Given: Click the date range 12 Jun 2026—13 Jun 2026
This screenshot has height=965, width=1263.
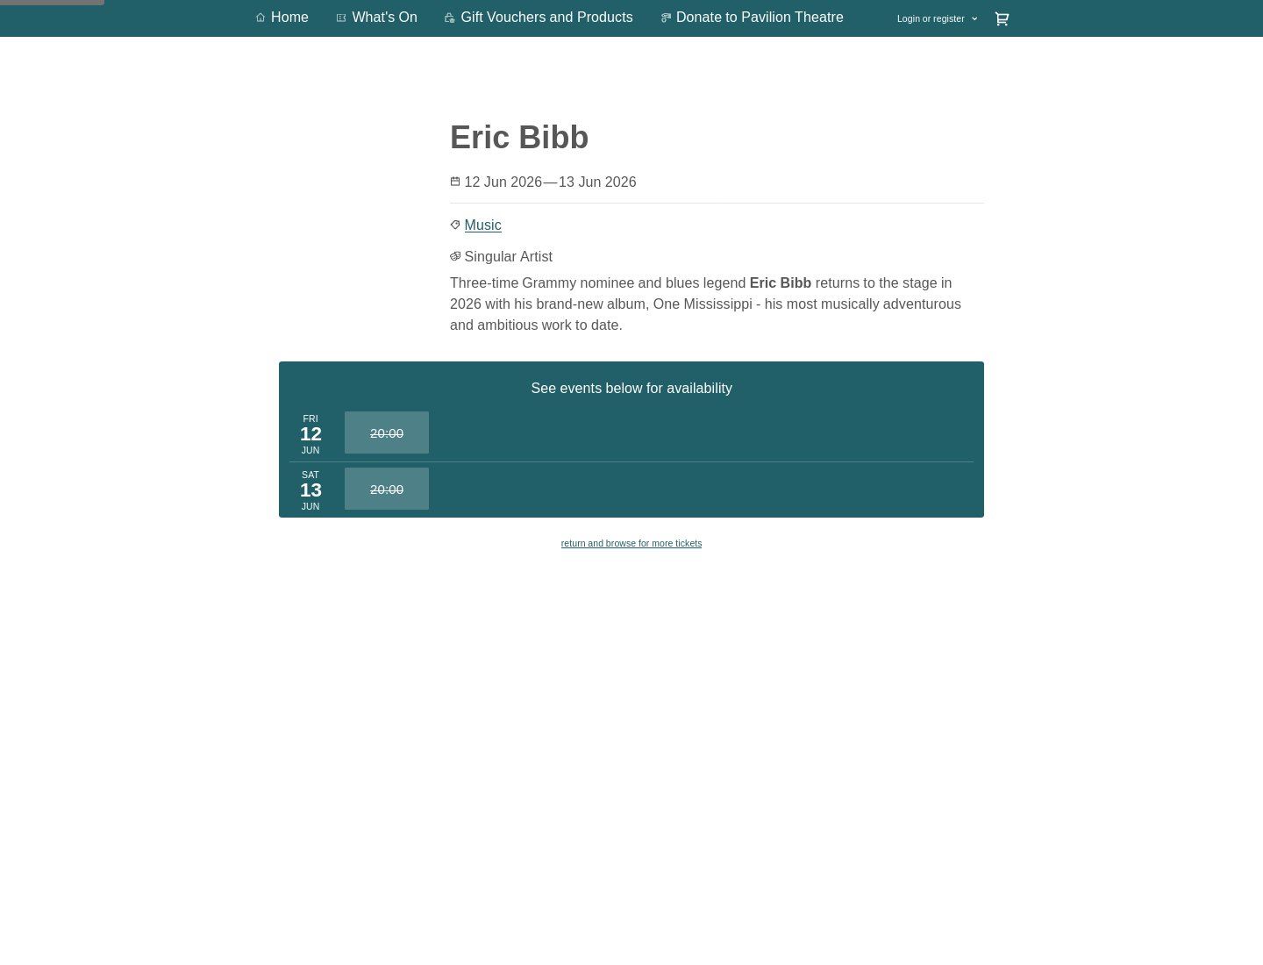Looking at the screenshot, I should (550, 182).
